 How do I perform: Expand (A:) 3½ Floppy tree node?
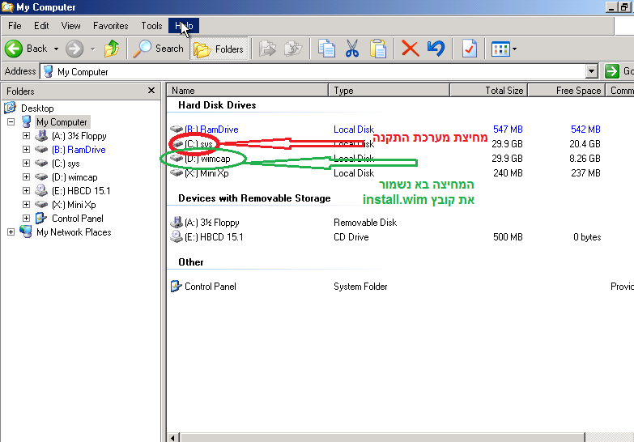(26, 135)
